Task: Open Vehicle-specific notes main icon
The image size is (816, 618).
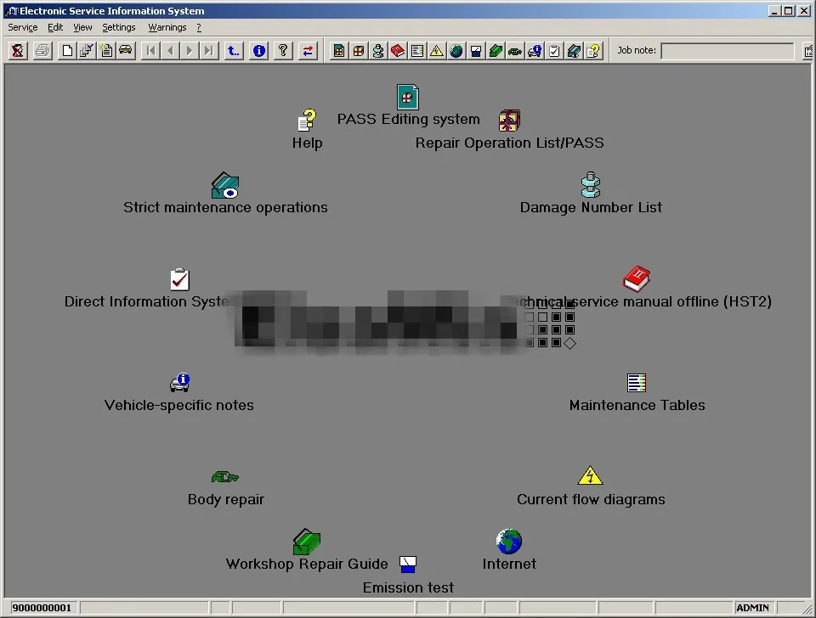Action: (179, 383)
